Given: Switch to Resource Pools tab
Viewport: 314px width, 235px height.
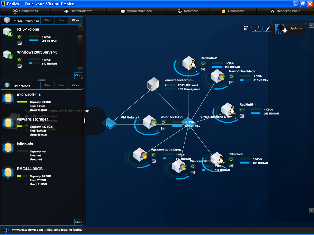Looking at the screenshot, I should pyautogui.click(x=285, y=11).
